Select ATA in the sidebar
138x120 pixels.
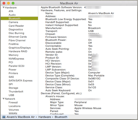coord(11,11)
